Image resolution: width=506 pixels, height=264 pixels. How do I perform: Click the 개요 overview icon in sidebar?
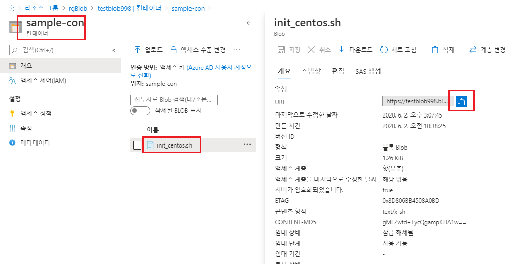12,66
